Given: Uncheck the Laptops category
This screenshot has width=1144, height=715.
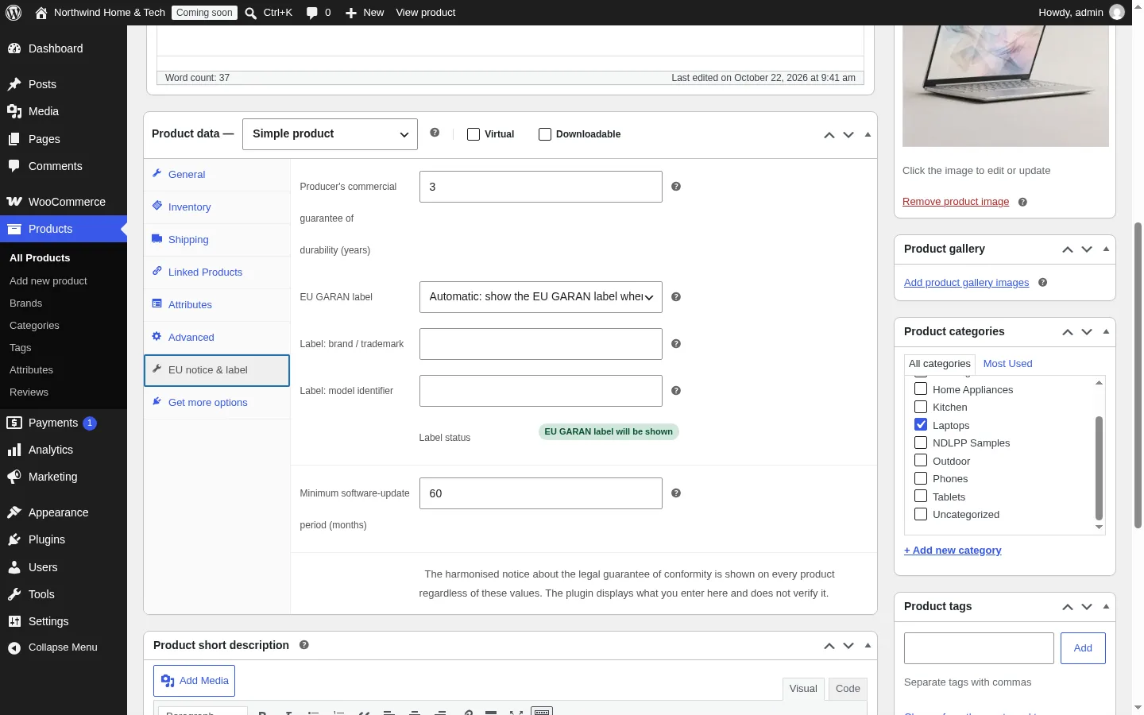Looking at the screenshot, I should click(x=921, y=424).
